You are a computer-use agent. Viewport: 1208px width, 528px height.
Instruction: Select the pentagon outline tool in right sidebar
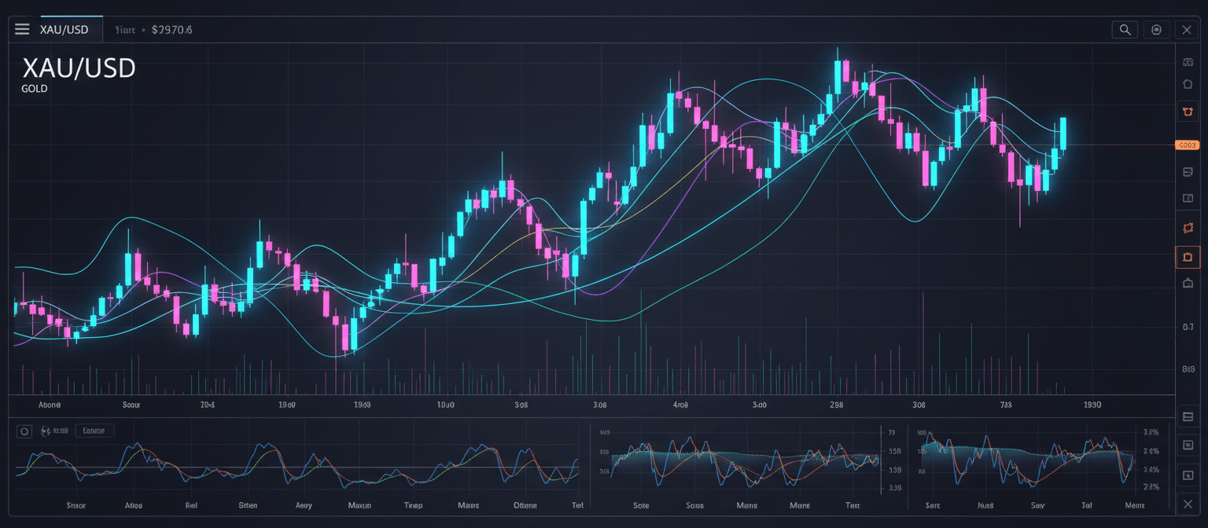(x=1188, y=83)
